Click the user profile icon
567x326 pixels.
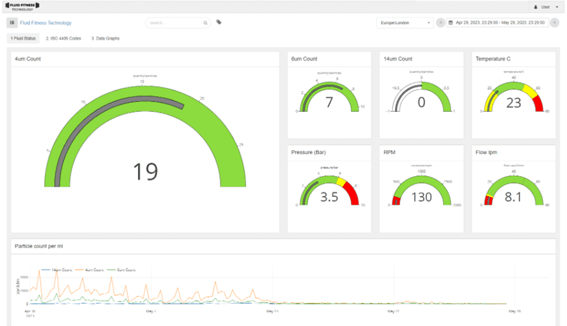click(535, 7)
